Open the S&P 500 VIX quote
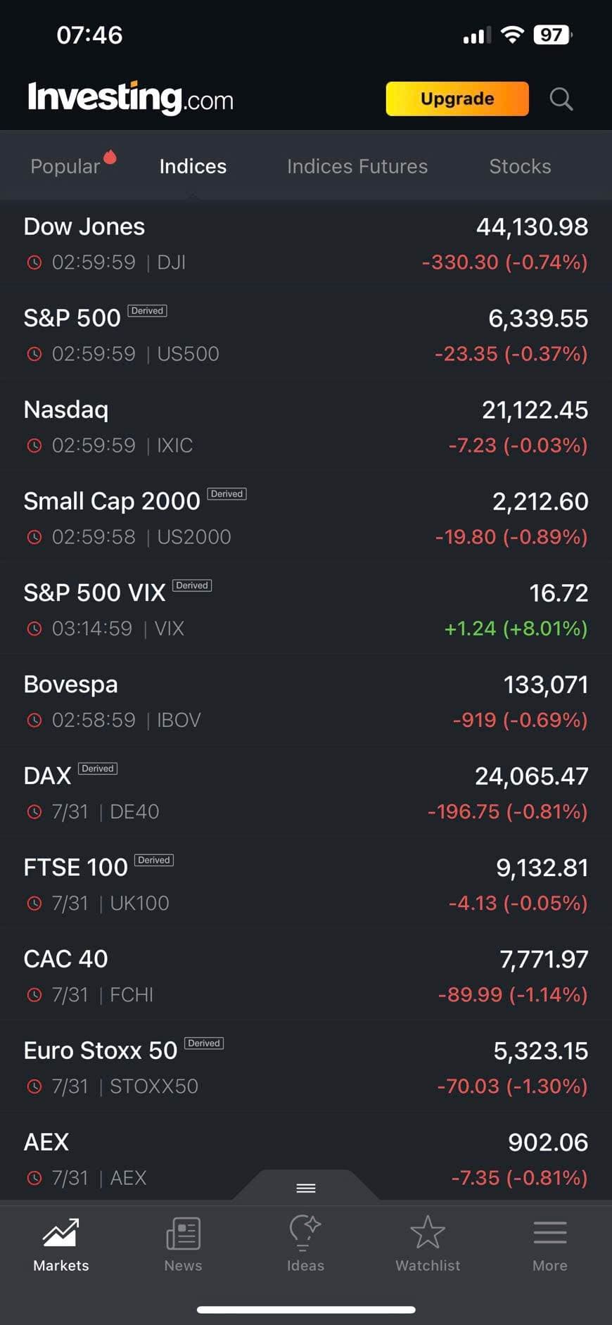 coord(306,609)
